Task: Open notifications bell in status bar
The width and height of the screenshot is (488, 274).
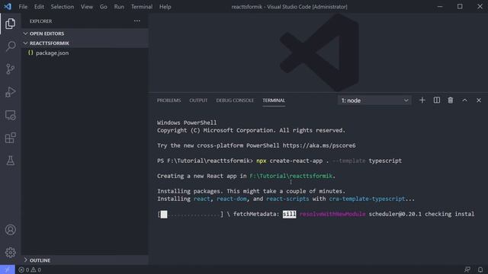Action: (x=480, y=269)
